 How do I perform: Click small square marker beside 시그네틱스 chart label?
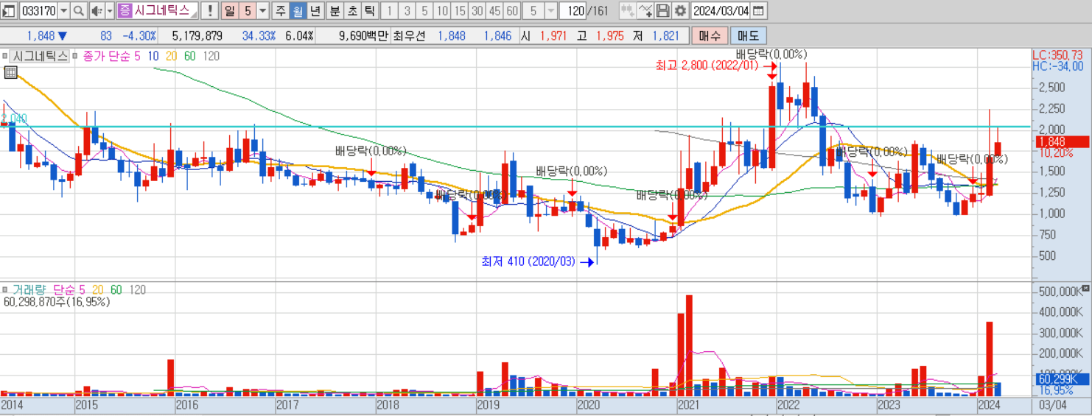pos(4,55)
